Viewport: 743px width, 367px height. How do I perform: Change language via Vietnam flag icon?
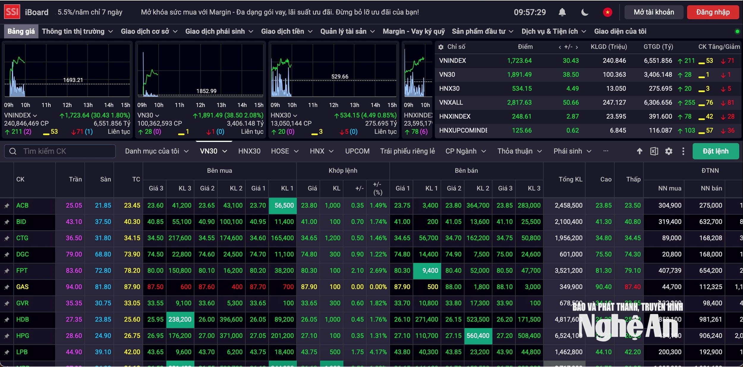[607, 12]
